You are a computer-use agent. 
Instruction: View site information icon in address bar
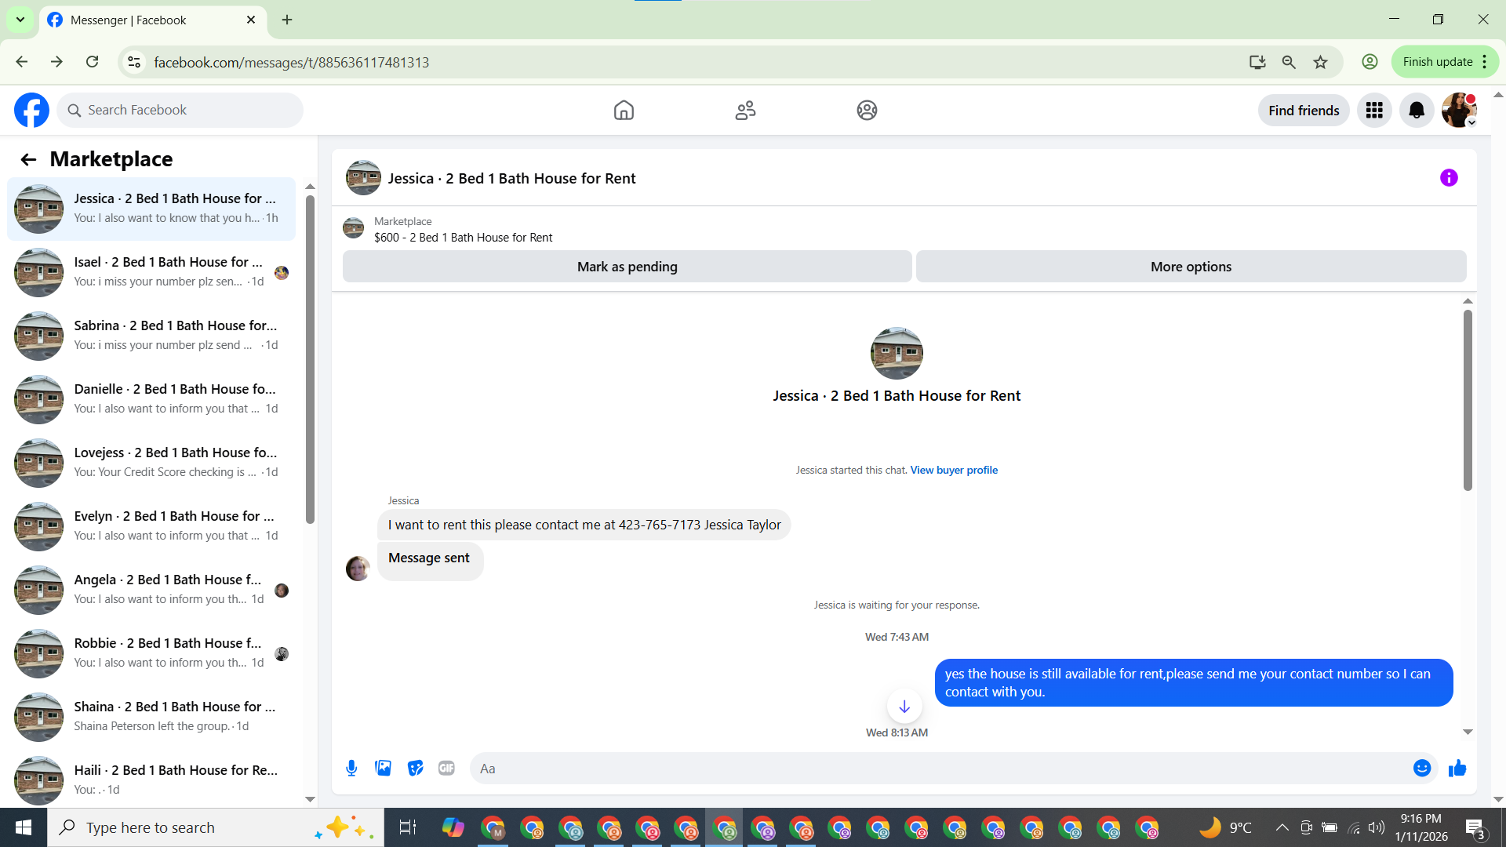(x=134, y=62)
